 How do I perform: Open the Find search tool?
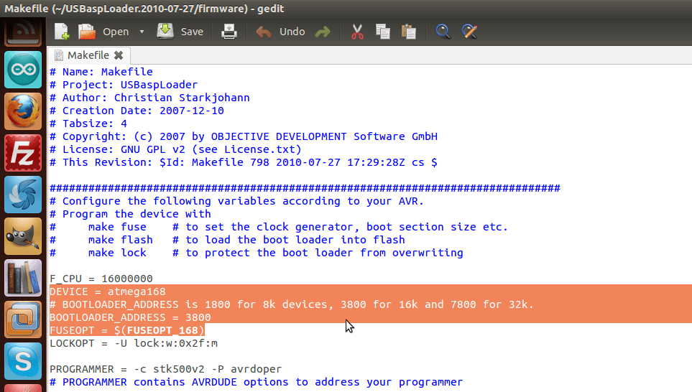coord(443,32)
